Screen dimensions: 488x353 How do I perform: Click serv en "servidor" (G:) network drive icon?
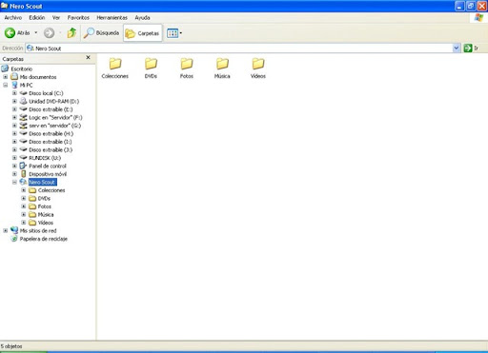point(23,126)
